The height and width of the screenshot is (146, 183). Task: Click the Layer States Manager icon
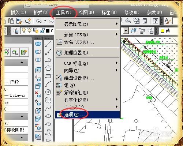150,31
